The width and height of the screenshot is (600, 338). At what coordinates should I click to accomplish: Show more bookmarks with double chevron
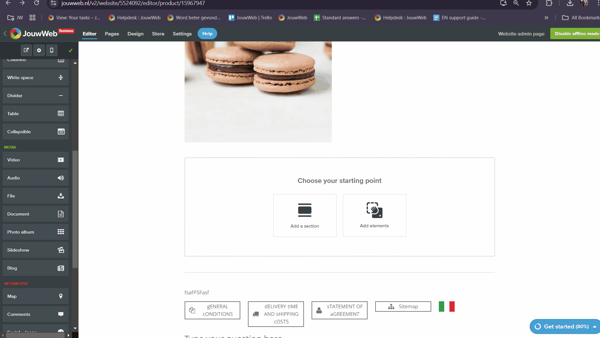(x=546, y=18)
